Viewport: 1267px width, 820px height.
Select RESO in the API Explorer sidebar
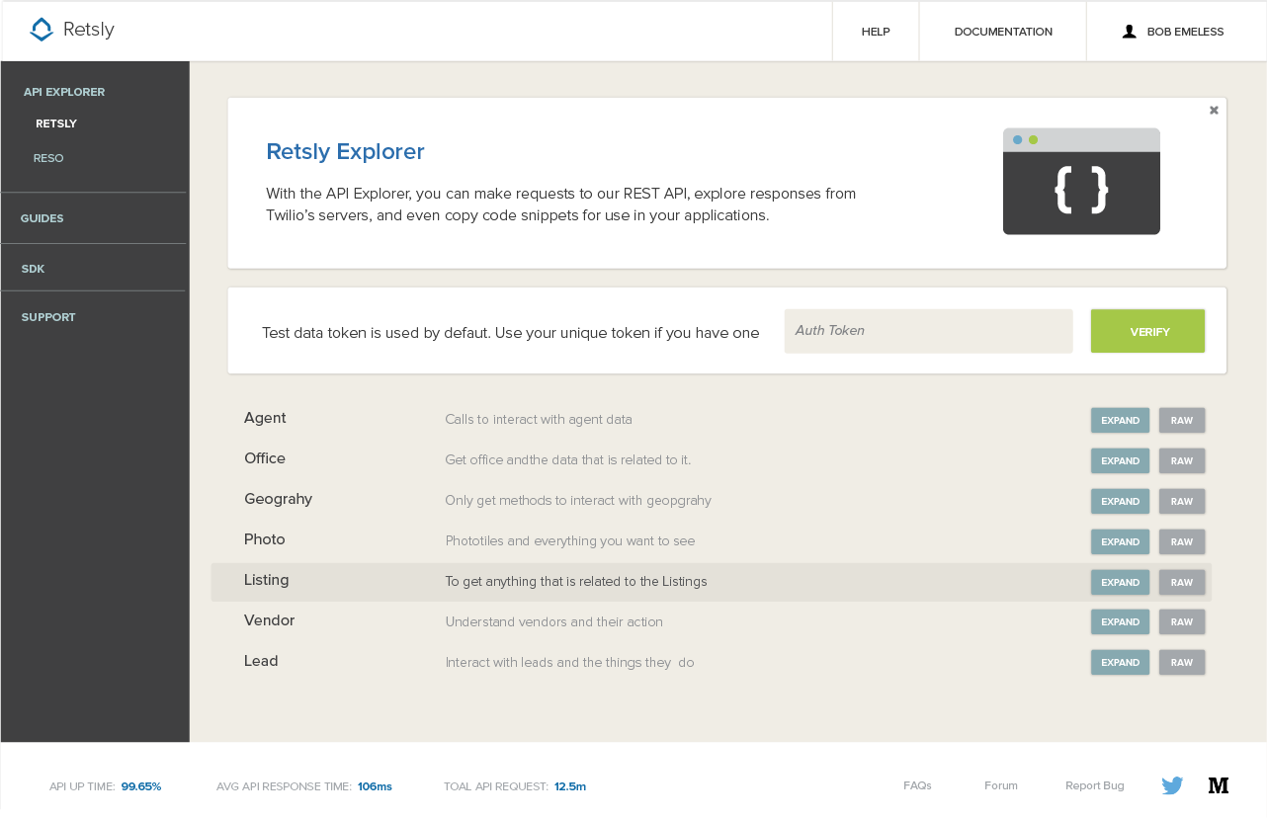pos(47,158)
